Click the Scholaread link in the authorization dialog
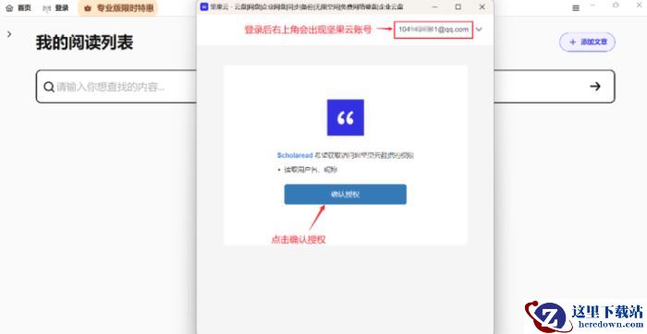The width and height of the screenshot is (647, 334). (295, 155)
